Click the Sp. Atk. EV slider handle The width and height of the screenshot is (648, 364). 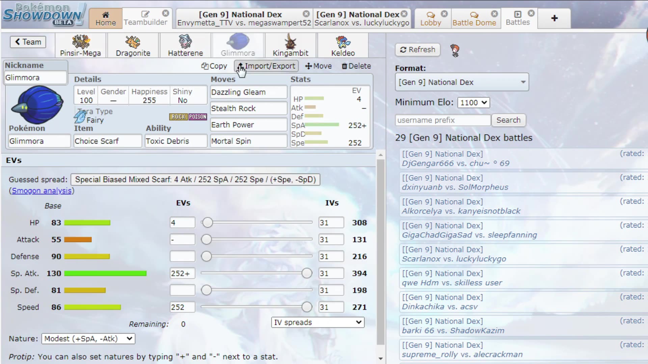(307, 273)
